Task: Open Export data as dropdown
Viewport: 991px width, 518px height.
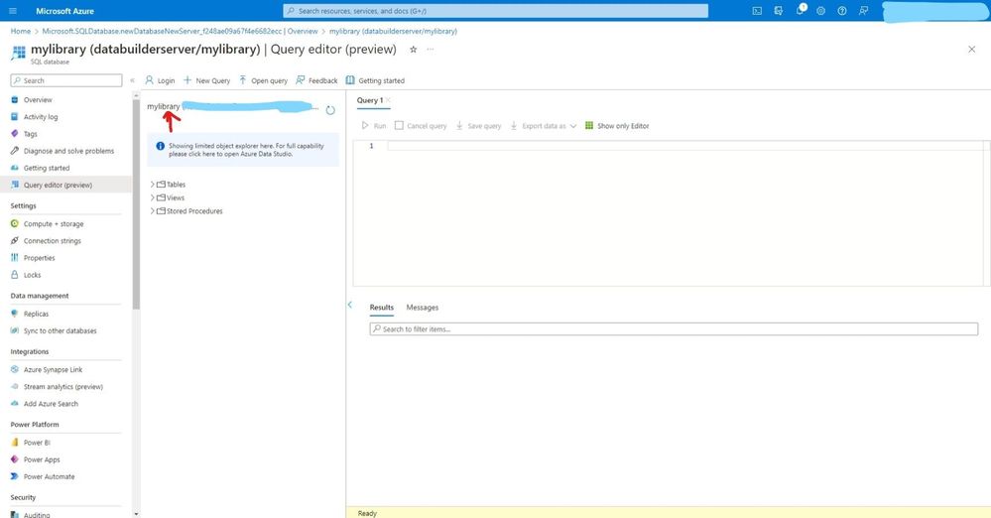Action: pos(544,126)
